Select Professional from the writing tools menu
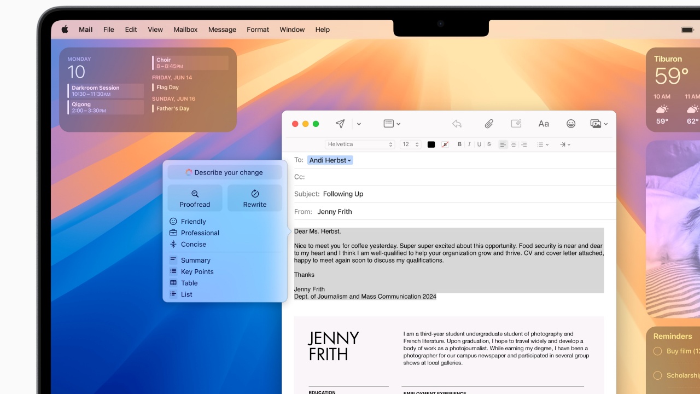700x394 pixels. 200,233
